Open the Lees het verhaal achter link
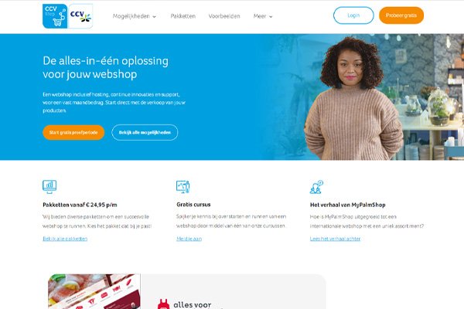 tap(336, 239)
